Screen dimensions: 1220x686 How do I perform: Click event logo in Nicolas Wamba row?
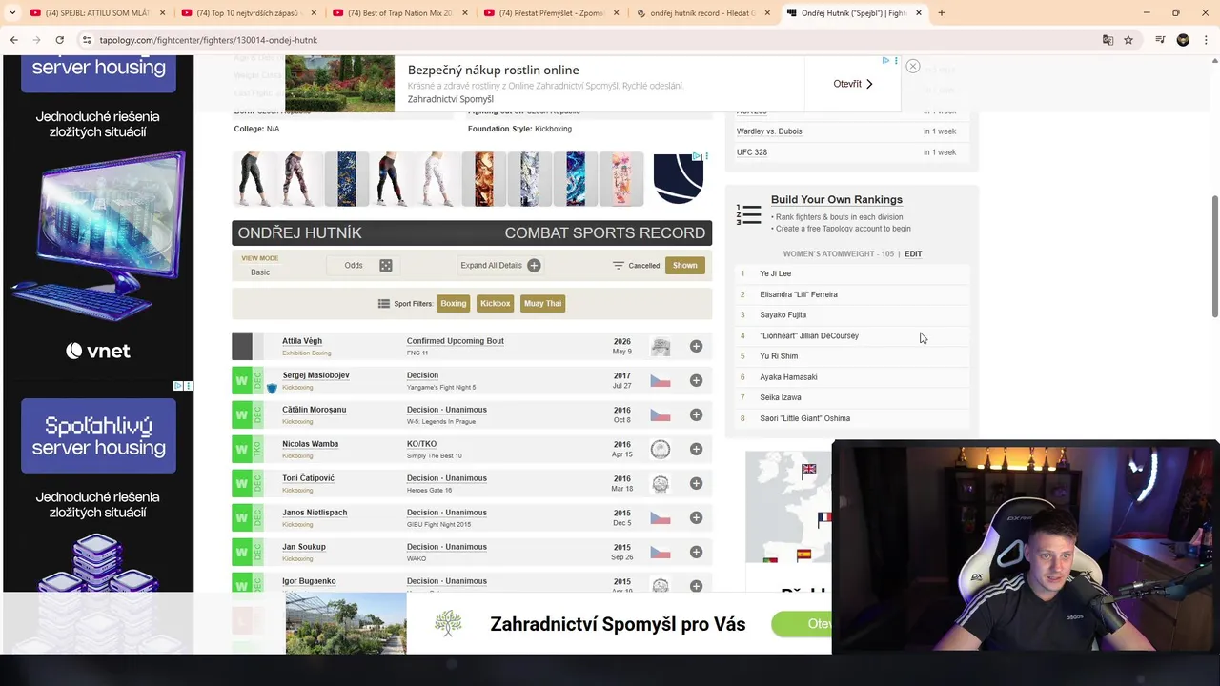pos(660,450)
